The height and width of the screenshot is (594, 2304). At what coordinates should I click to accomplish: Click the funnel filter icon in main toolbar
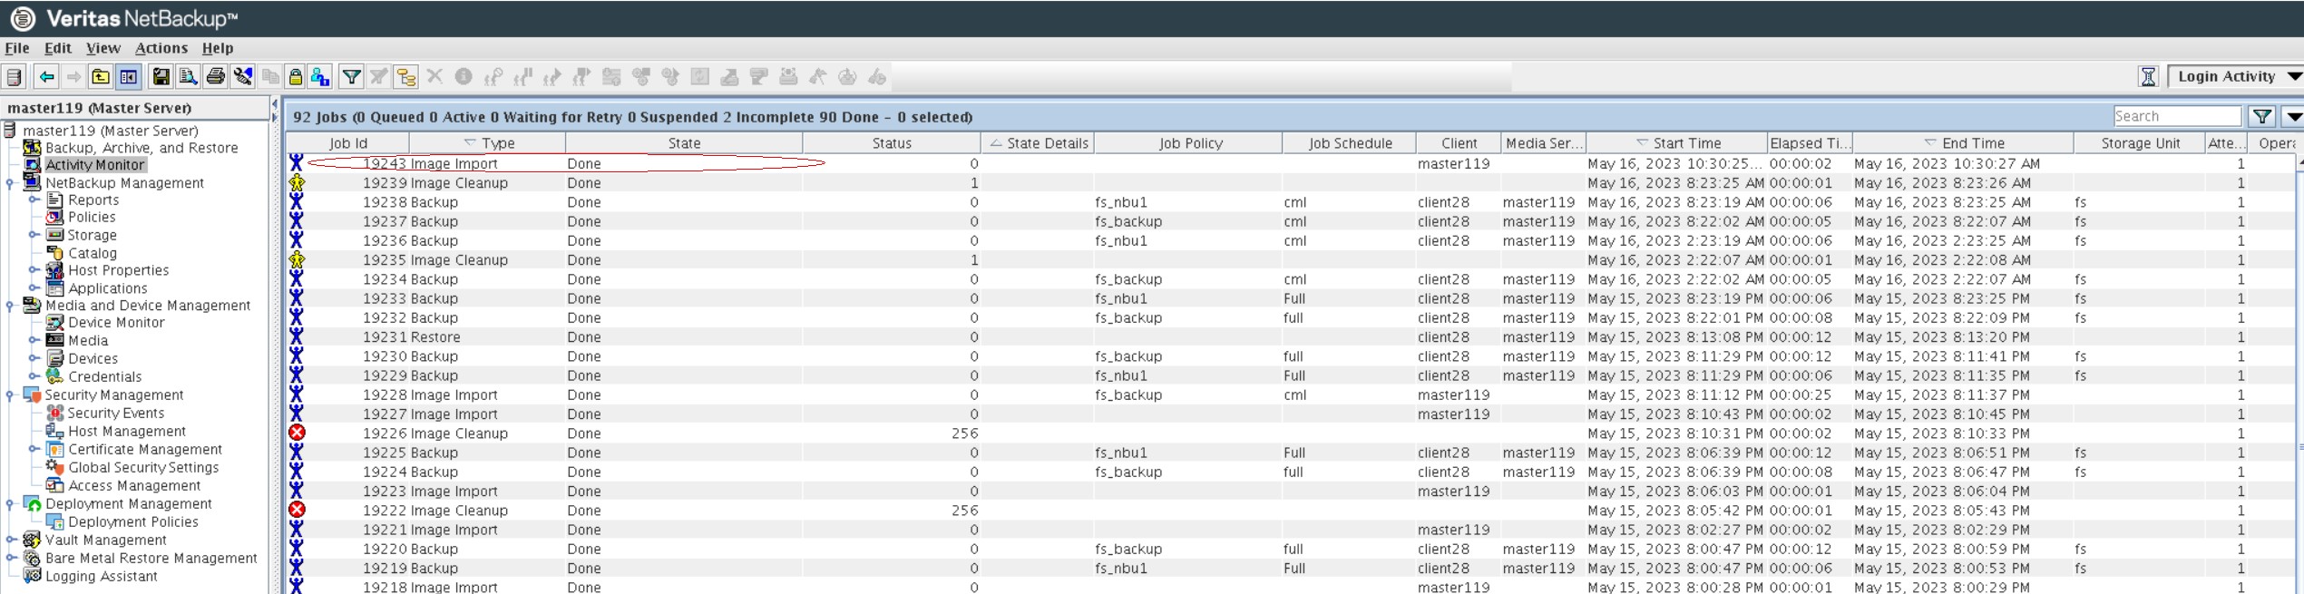(x=351, y=77)
